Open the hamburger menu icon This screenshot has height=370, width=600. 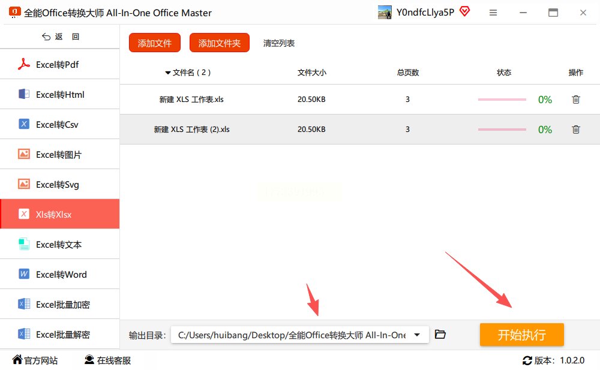493,13
